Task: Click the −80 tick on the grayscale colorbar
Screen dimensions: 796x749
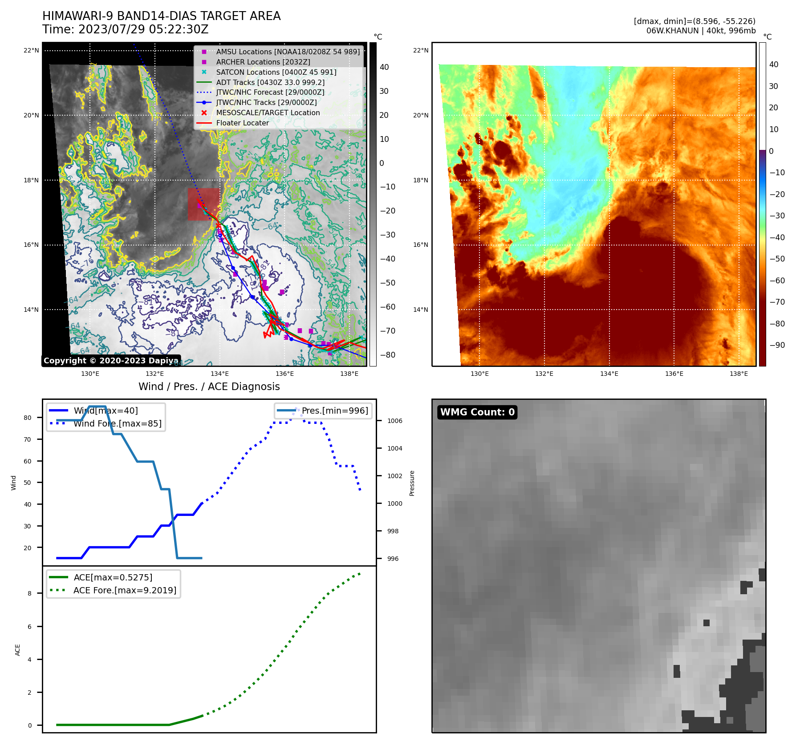Action: (x=388, y=355)
